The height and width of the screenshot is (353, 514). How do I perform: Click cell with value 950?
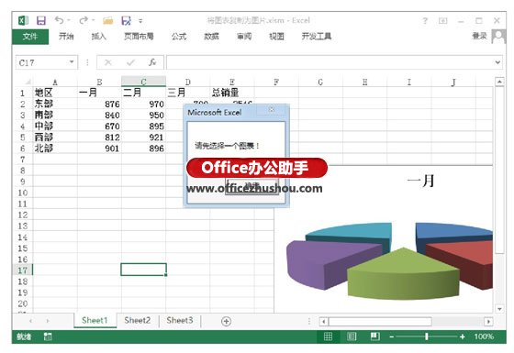(x=143, y=116)
